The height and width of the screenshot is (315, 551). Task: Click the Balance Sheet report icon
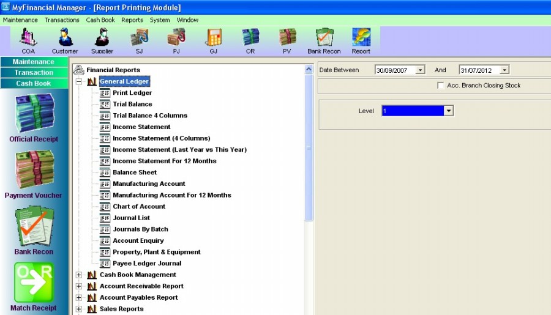pos(105,172)
